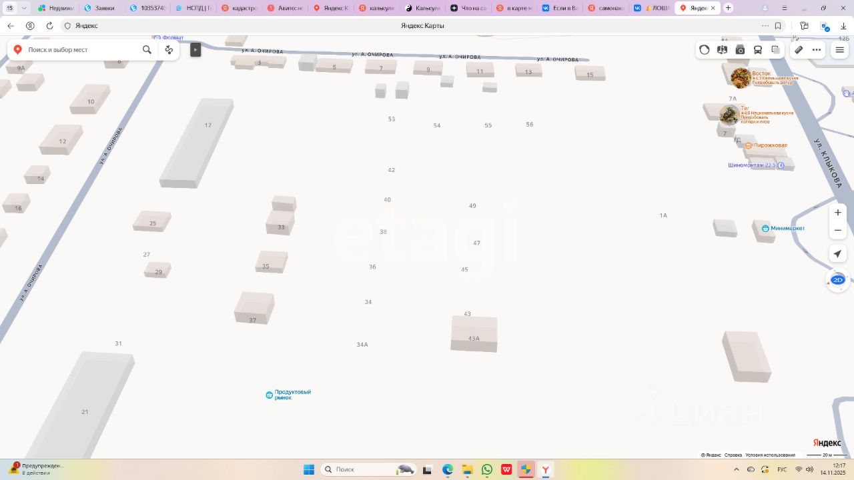Screen dimensions: 854x480
Task: Open WhatsApp from the taskbar
Action: click(487, 469)
